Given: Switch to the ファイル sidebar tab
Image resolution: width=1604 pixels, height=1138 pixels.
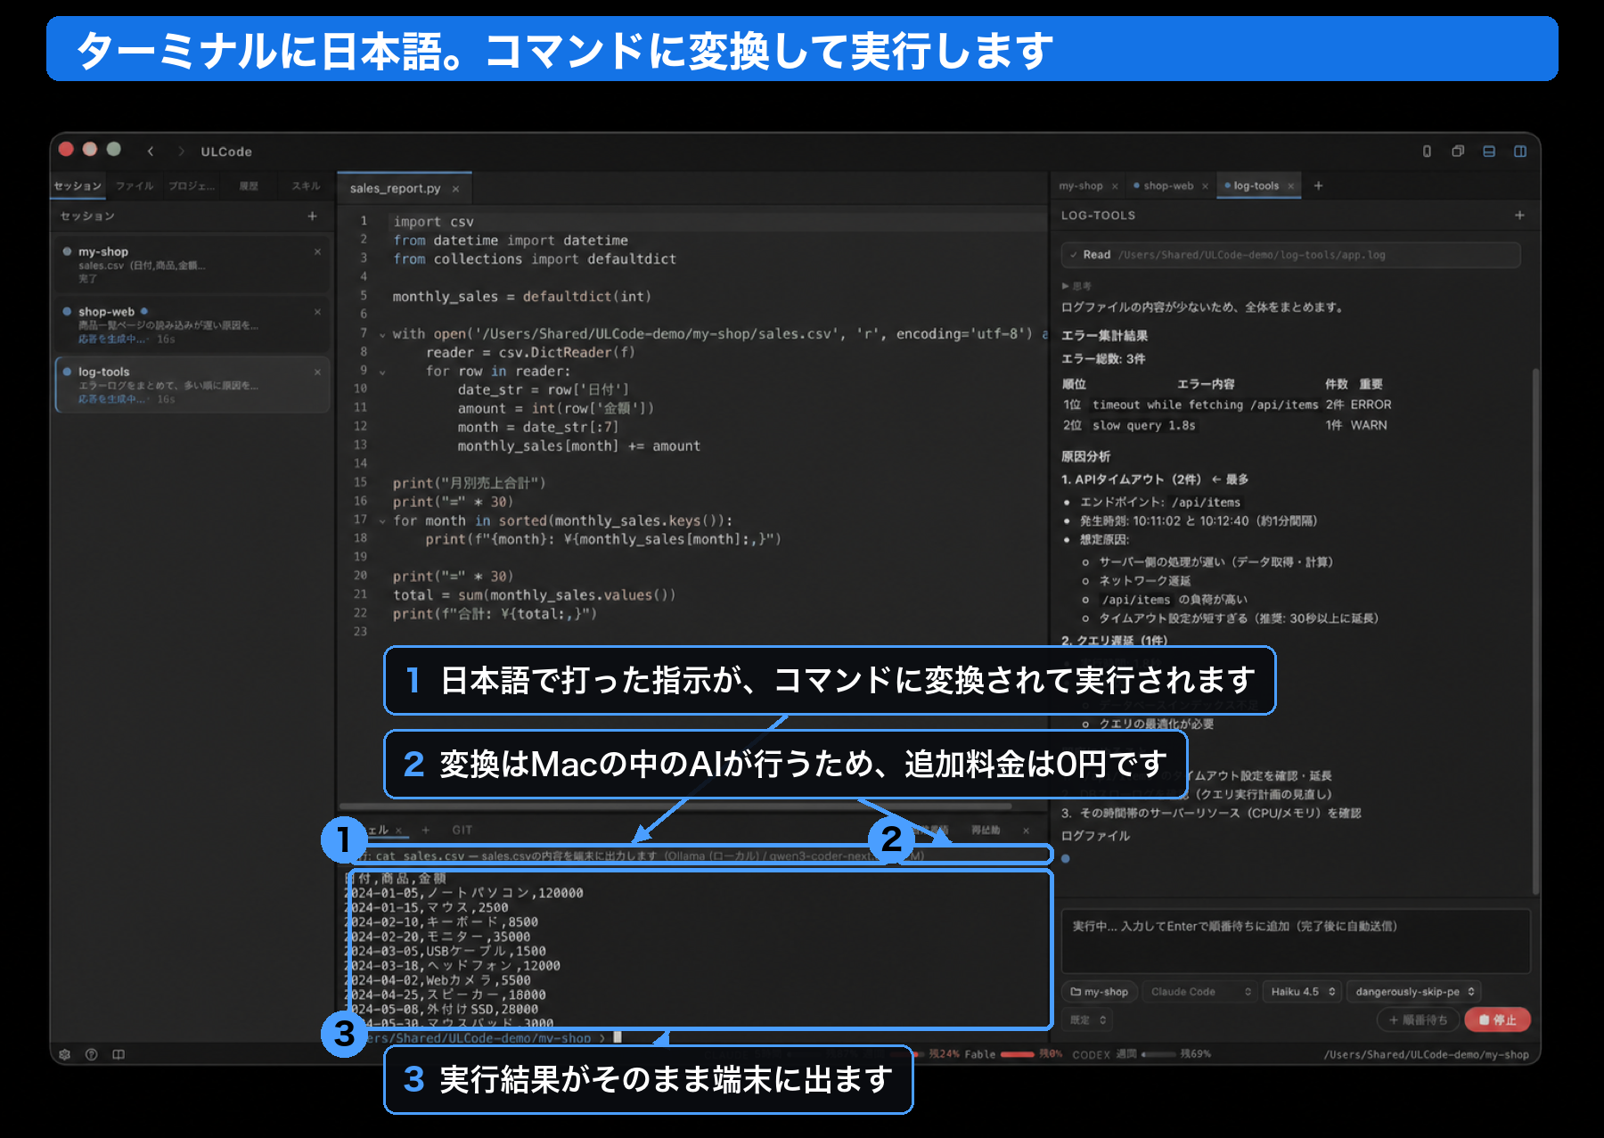Looking at the screenshot, I should point(135,186).
